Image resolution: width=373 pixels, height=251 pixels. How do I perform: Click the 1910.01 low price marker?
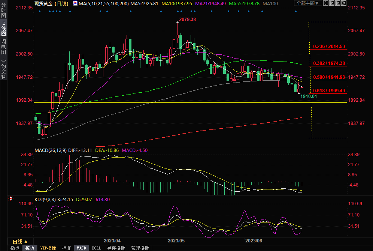coord(309,96)
